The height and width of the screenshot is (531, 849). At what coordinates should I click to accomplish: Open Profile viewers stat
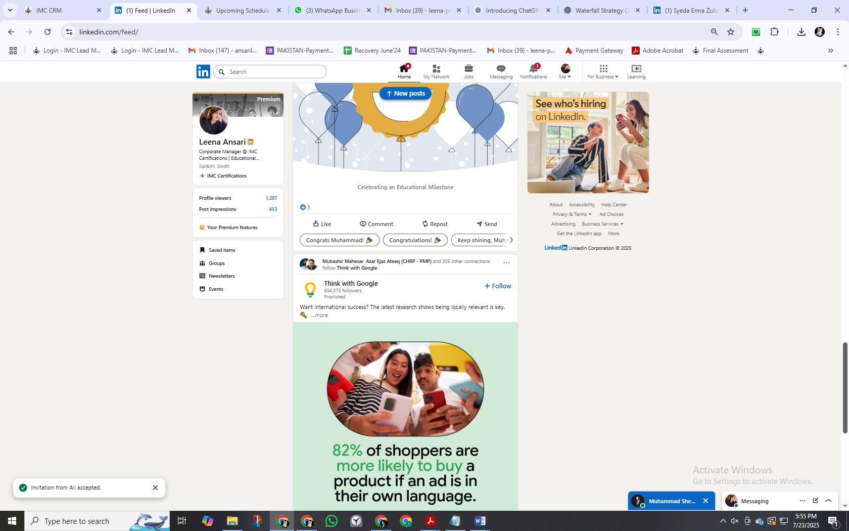click(x=238, y=198)
